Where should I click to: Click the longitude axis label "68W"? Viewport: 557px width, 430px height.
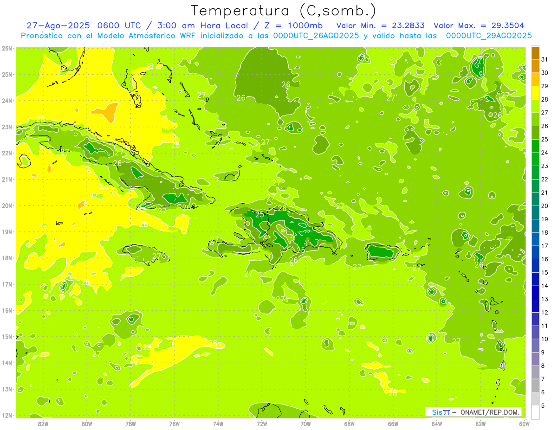coord(350,424)
